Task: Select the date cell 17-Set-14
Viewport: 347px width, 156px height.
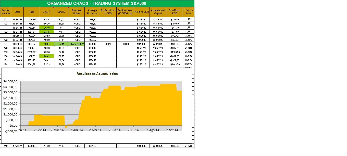Action: pyautogui.click(x=18, y=19)
